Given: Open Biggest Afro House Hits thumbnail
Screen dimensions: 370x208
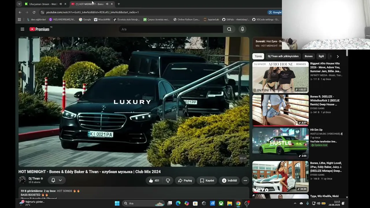Looking at the screenshot, I should click(280, 77).
